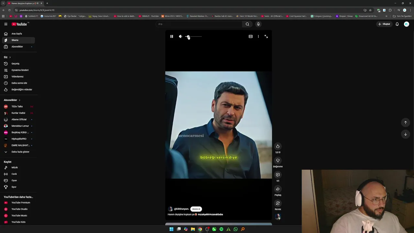The width and height of the screenshot is (414, 233).
Task: Open the Oluştur create button
Action: [384, 24]
